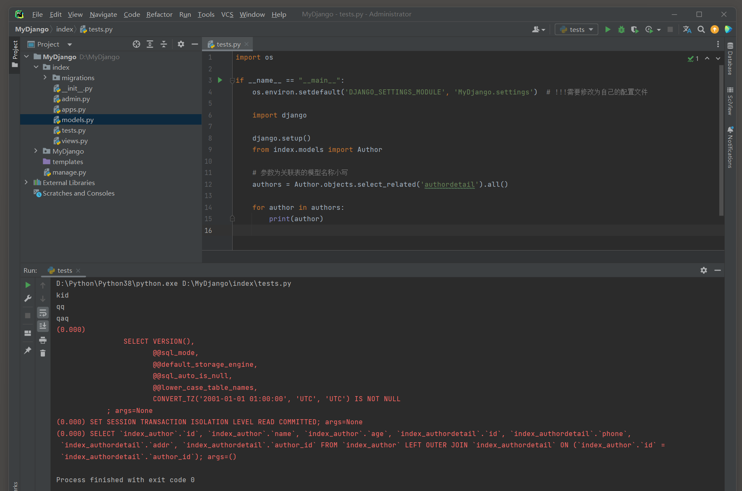Open inspection widget showing 1 typo

pyautogui.click(x=693, y=59)
